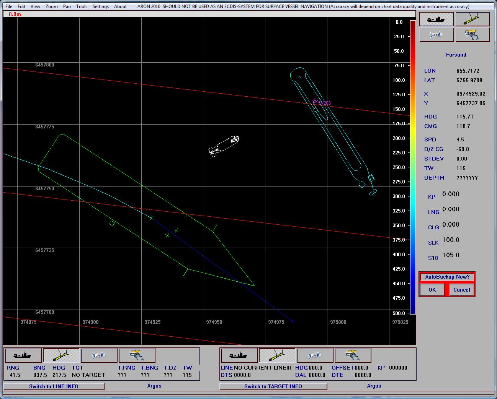Choose AUV icon in the target info panel
Viewport: 497px width, 399px height.
click(99, 355)
